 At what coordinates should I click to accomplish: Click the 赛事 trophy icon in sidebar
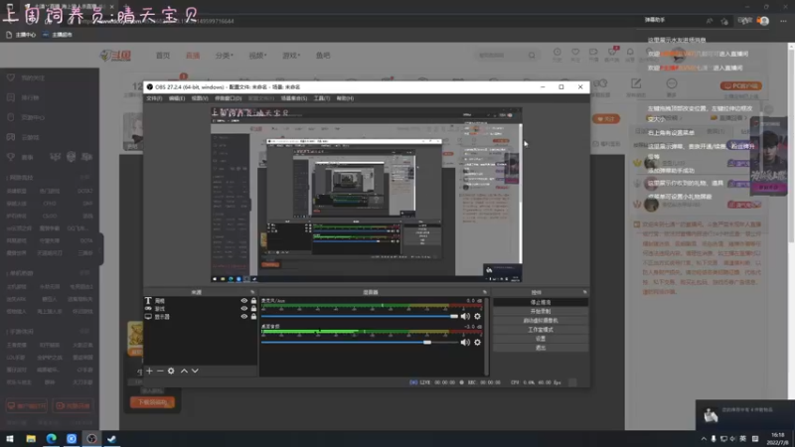click(11, 157)
